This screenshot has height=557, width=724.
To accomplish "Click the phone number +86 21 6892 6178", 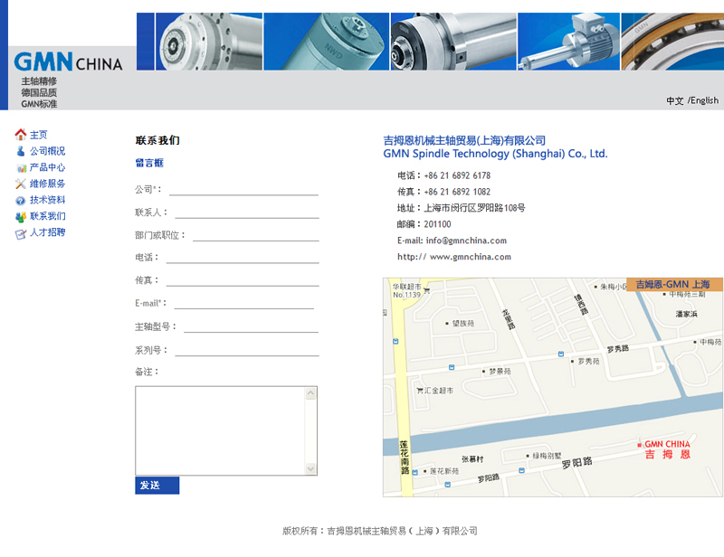I will click(457, 175).
